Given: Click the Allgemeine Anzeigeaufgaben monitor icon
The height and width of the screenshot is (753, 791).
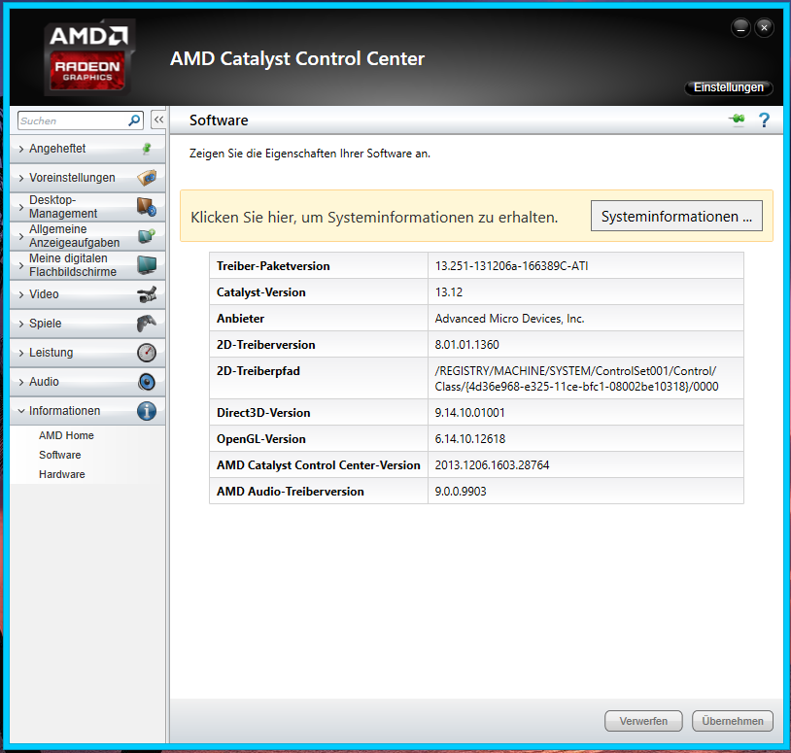Looking at the screenshot, I should 147,235.
